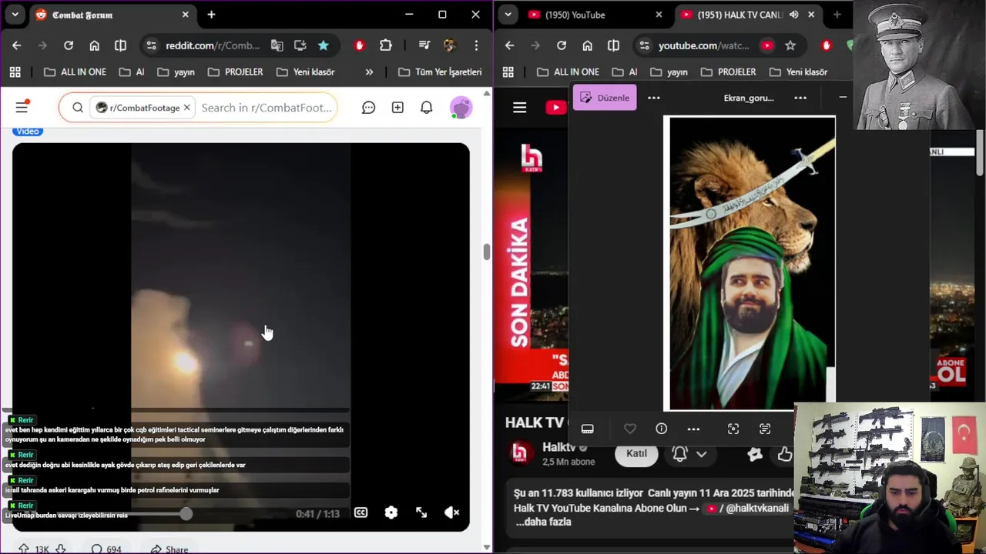Viewport: 986px width, 554px height.
Task: Open more options beside Düzenle button
Action: click(x=654, y=98)
